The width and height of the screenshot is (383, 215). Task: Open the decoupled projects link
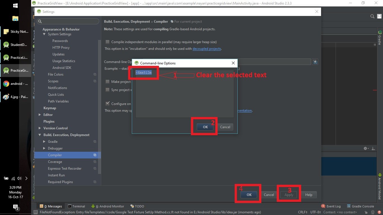[x=207, y=49]
